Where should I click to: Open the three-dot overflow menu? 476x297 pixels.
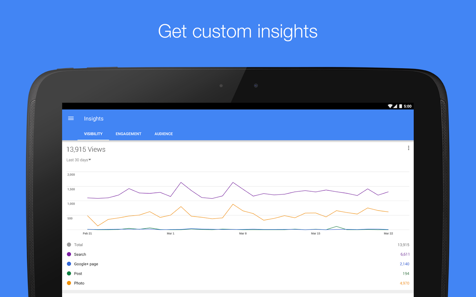[409, 148]
